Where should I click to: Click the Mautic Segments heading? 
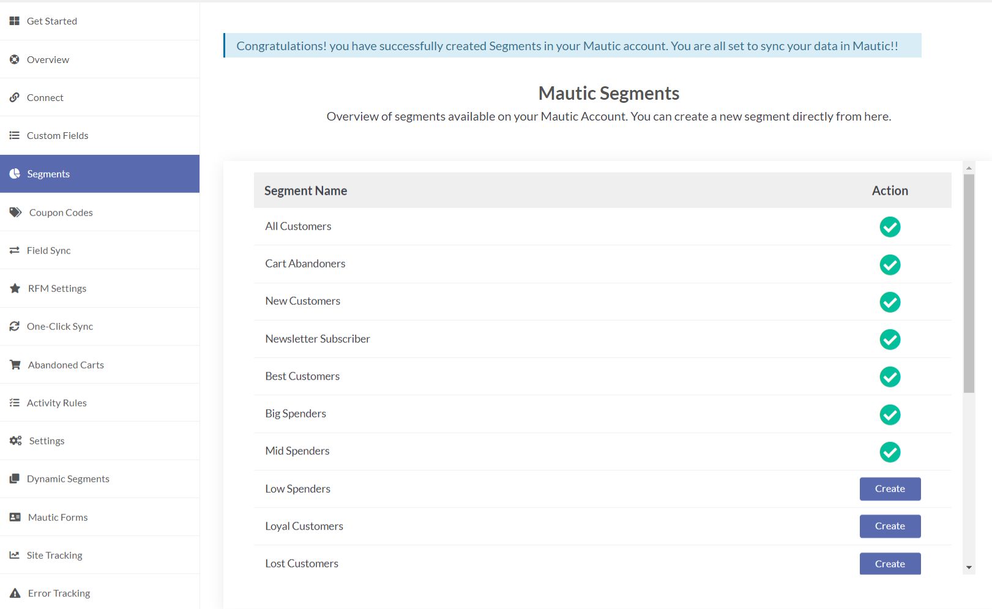[x=608, y=93]
